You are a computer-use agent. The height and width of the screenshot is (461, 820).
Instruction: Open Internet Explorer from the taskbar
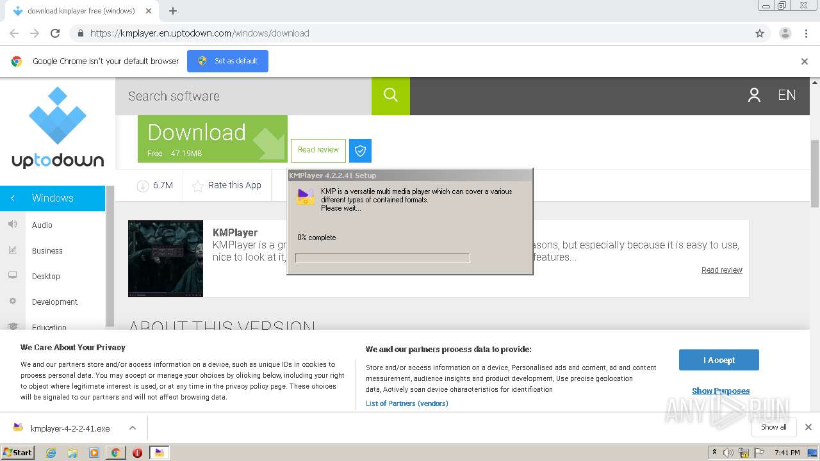pos(51,453)
